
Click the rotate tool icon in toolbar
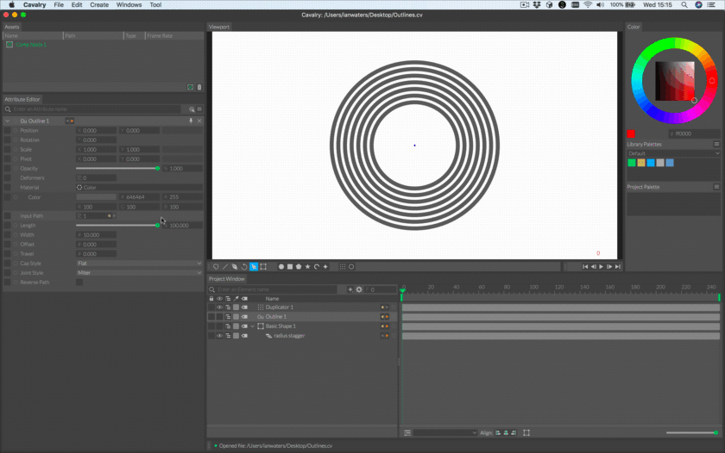244,267
